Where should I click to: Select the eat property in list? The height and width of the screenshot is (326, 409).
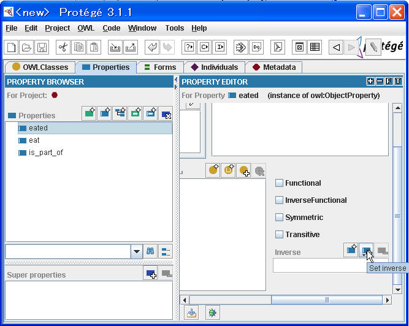pyautogui.click(x=34, y=140)
